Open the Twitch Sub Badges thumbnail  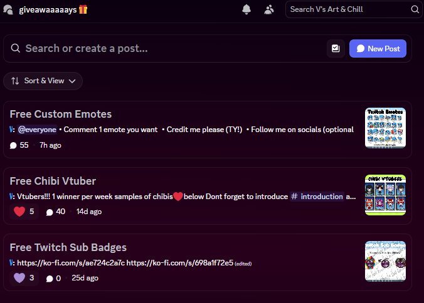[x=385, y=261]
